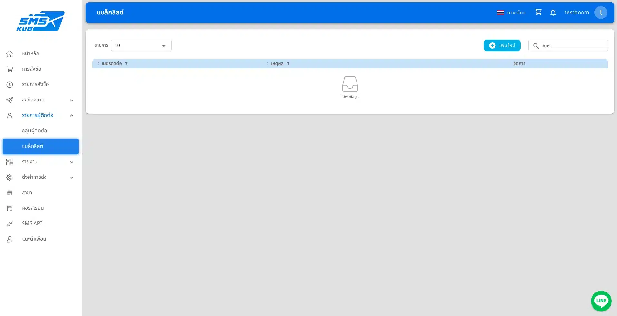The image size is (617, 316).
Task: Click the home icon for หน้าหลัก
Action: pos(10,54)
